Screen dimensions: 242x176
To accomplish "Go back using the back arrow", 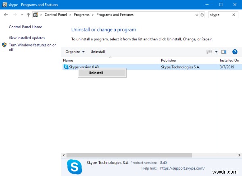I will pos(6,15).
